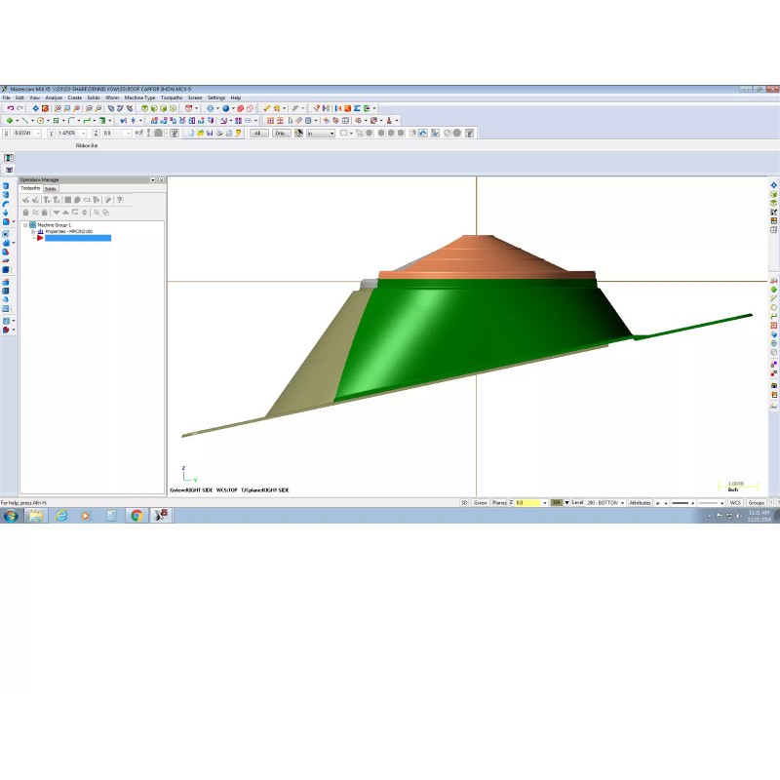Open Internet Explorer from the taskbar
This screenshot has height=780, width=780.
tap(61, 516)
